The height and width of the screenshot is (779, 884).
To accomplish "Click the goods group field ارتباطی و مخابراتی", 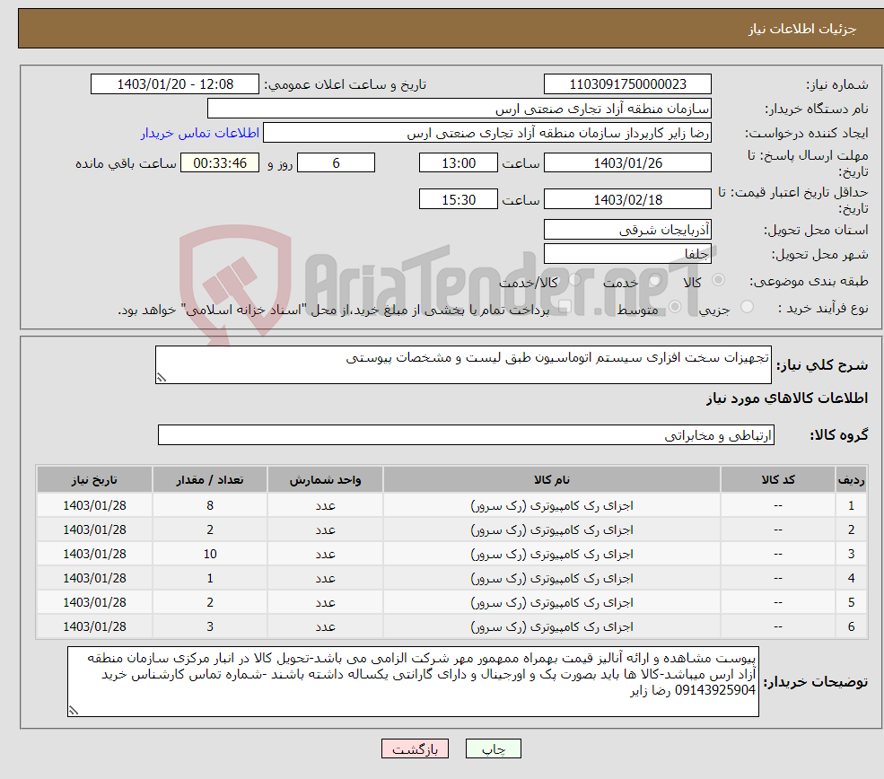I will [x=467, y=435].
